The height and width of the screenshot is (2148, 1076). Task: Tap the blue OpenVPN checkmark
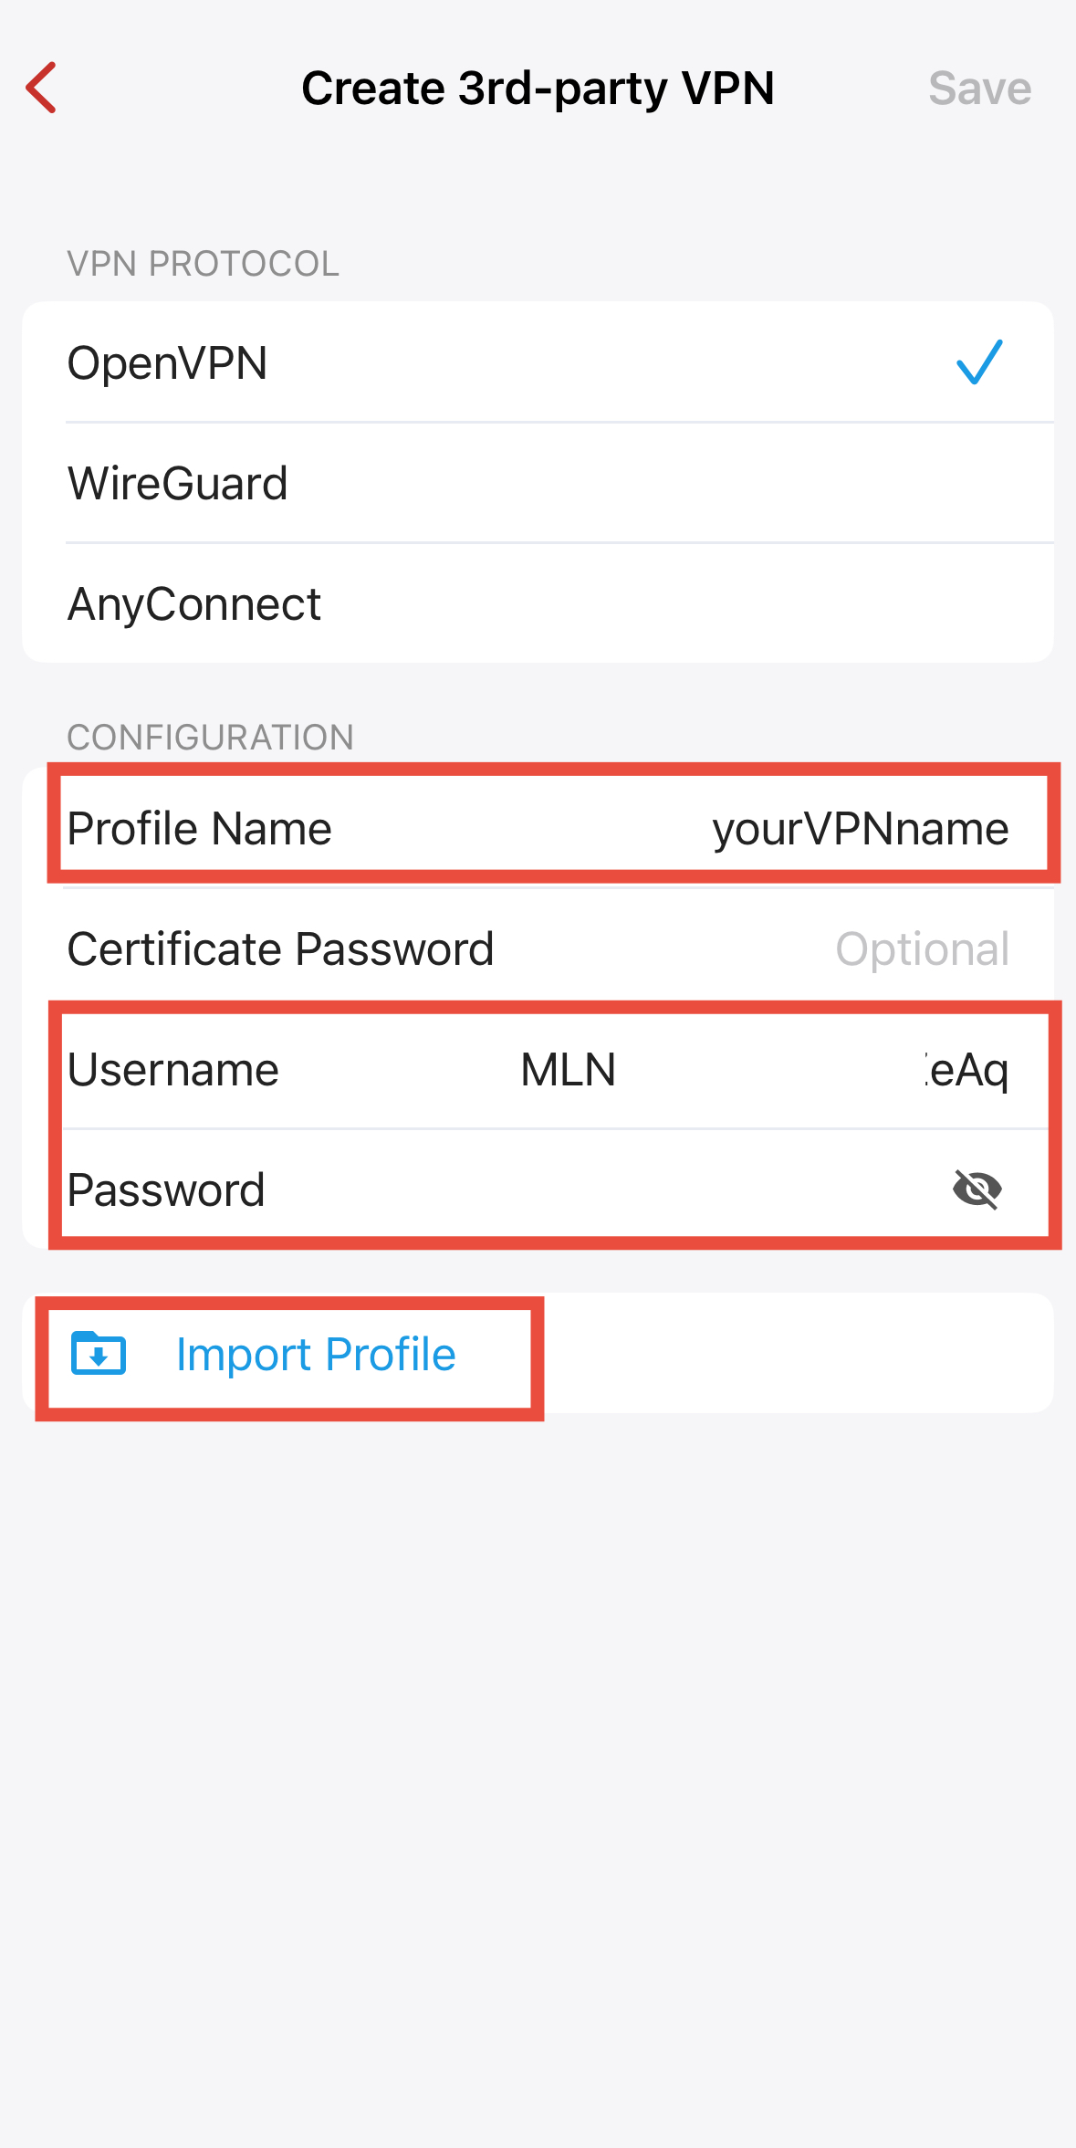point(979,362)
